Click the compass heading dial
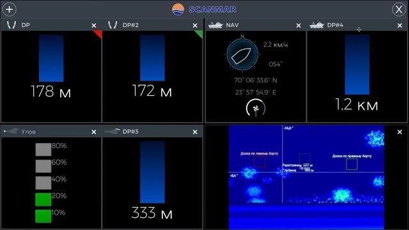The height and width of the screenshot is (230, 409). (x=242, y=55)
